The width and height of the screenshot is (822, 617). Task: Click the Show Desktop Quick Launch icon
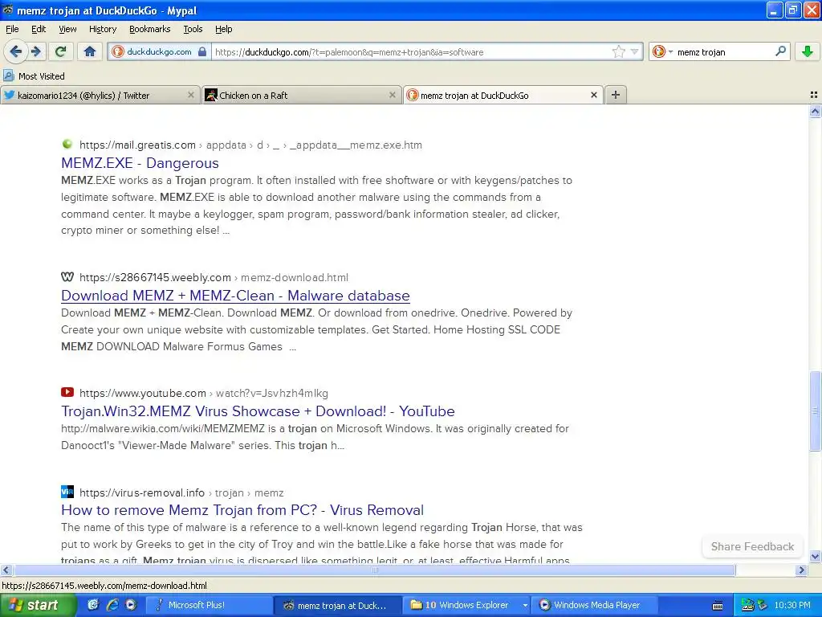point(93,605)
